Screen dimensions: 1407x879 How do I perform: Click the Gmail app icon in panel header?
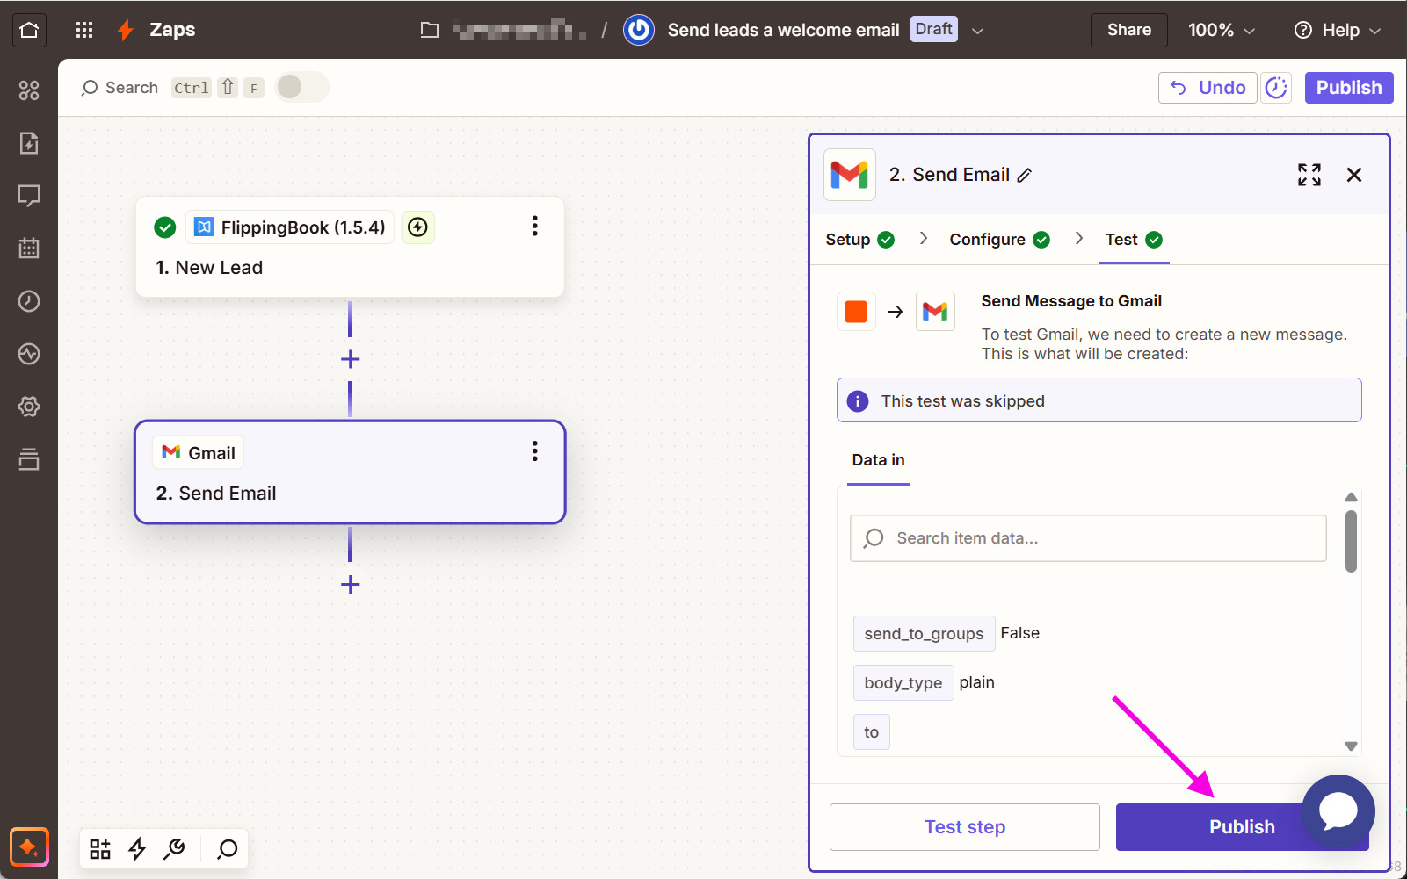pos(849,175)
